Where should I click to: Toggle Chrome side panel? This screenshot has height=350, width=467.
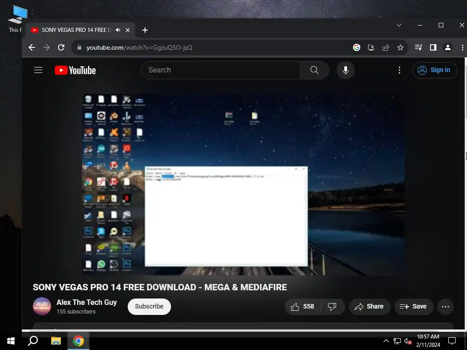click(x=433, y=47)
